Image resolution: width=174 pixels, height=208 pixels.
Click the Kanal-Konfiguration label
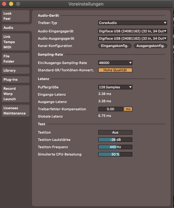pos(55,46)
